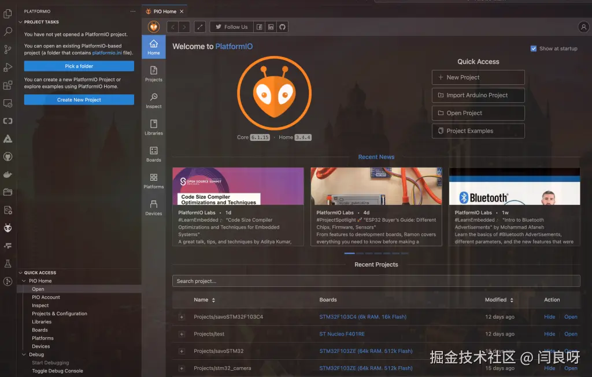Viewport: 592px width, 377px height.
Task: Close the PIO Home tab
Action: (x=182, y=12)
